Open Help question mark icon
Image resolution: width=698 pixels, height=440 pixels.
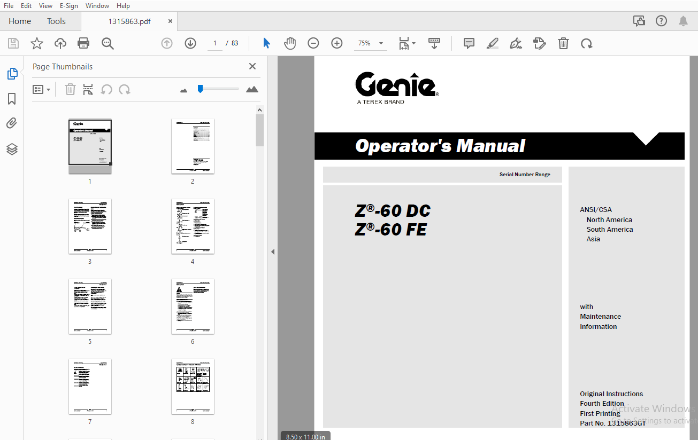[662, 21]
